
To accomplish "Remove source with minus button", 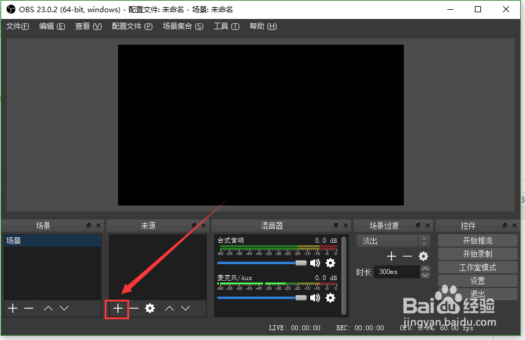I will coord(134,308).
